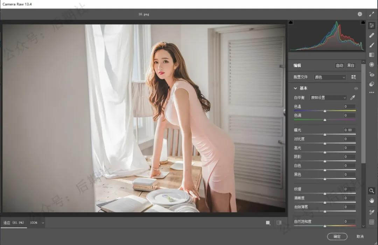Open Camera Raw preferences gear
The width and height of the screenshot is (378, 245).
[360, 14]
